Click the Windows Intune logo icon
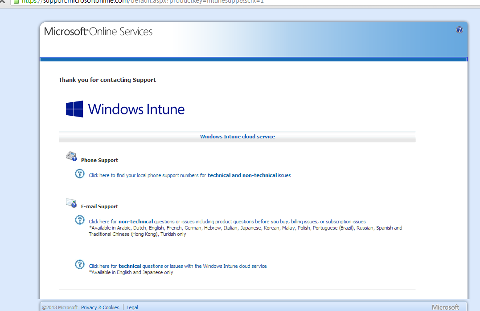Screen dimensions: 480x311 coord(76,109)
